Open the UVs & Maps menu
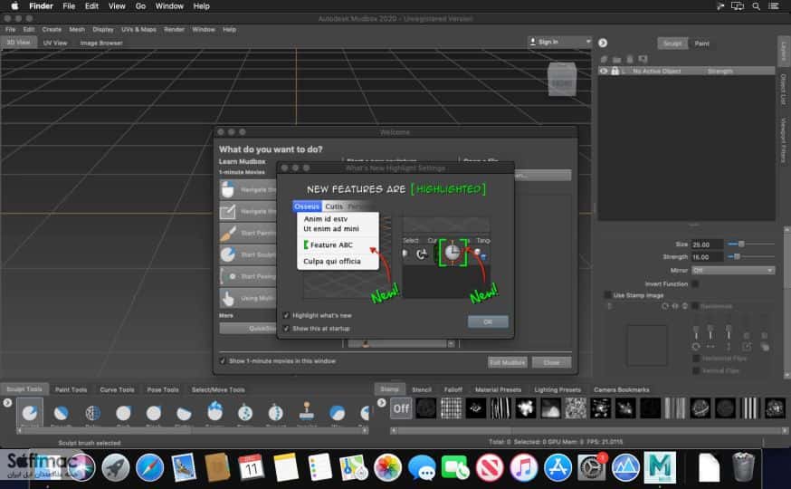Viewport: 791px width, 489px height. coord(138,29)
